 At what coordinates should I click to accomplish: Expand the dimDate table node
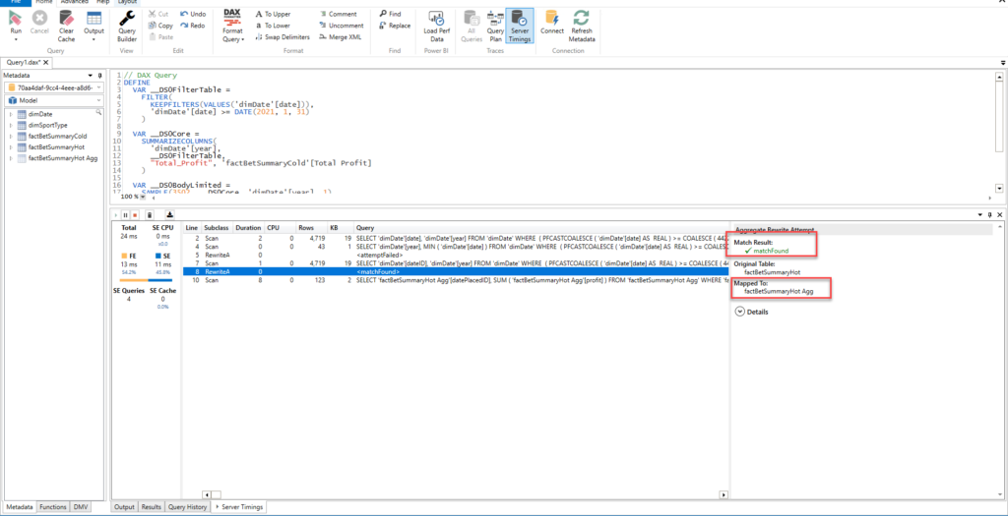click(x=11, y=114)
